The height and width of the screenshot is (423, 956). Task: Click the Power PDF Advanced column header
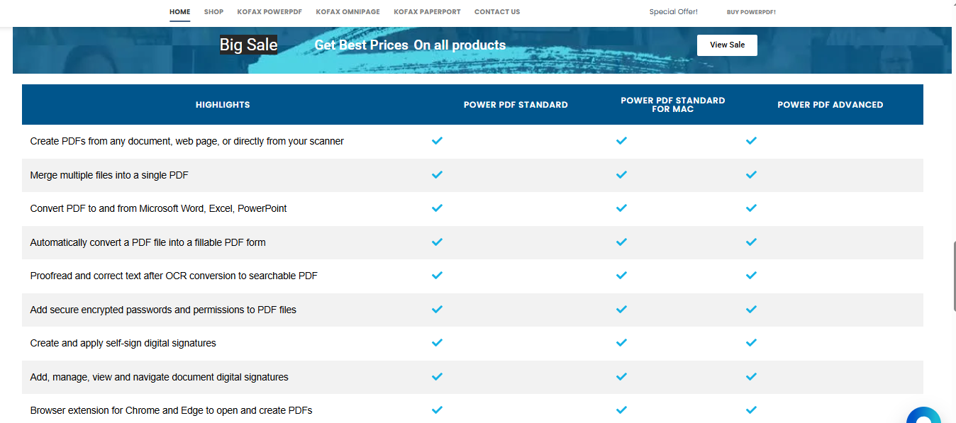[x=830, y=105]
